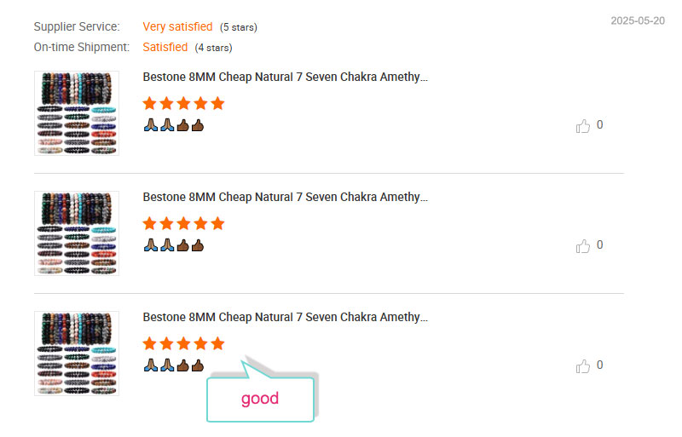Click emoji comment in third review
Image resolution: width=682 pixels, height=437 pixels.
(174, 365)
